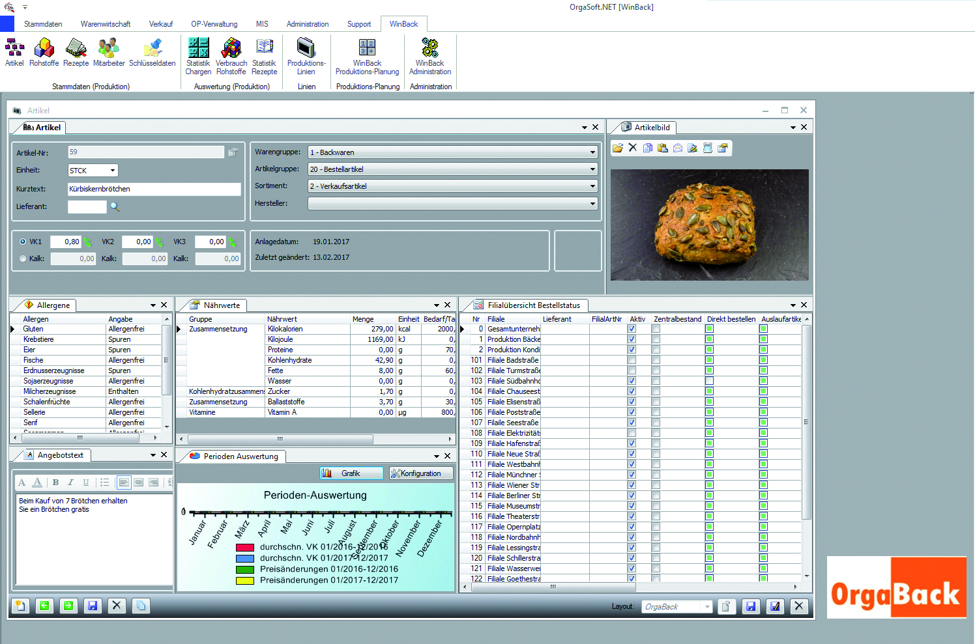Screen dimensions: 975x644
Task: Click into the Kurztext input field
Action: click(x=154, y=189)
